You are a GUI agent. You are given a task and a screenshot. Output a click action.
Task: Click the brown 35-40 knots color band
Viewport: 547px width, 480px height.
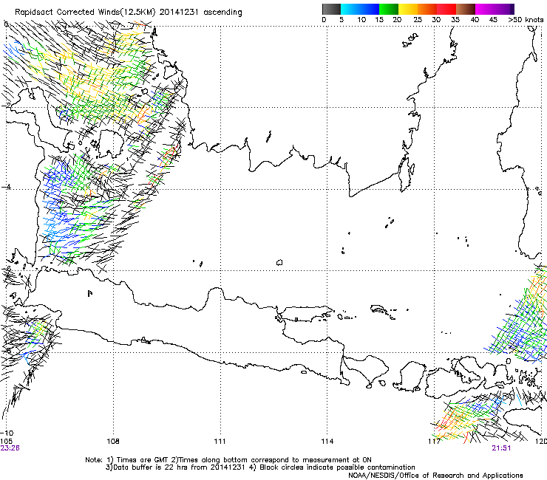click(x=466, y=9)
